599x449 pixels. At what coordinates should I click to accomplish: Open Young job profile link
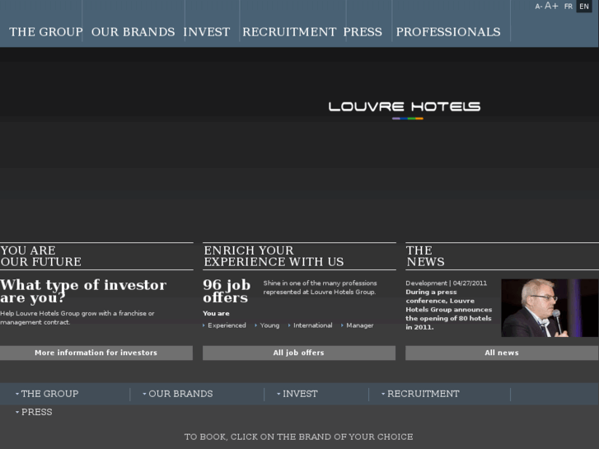[x=269, y=325]
